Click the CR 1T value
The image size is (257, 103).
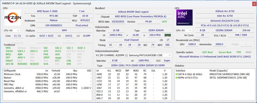(x=168, y=40)
